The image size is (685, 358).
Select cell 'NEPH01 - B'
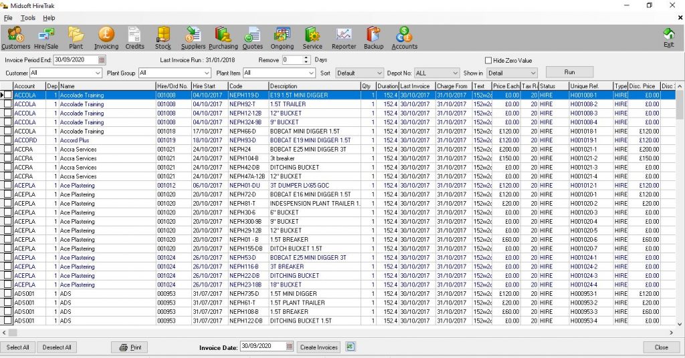(248, 239)
